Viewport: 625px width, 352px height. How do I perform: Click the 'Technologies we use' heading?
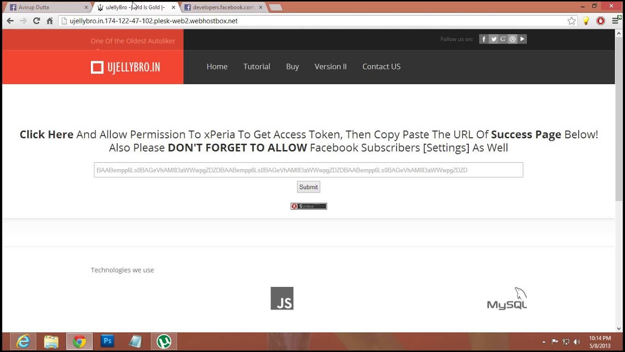coord(122,270)
